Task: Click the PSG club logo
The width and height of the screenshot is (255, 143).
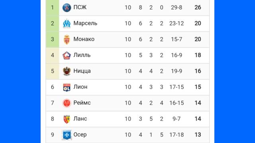Action: 67,8
